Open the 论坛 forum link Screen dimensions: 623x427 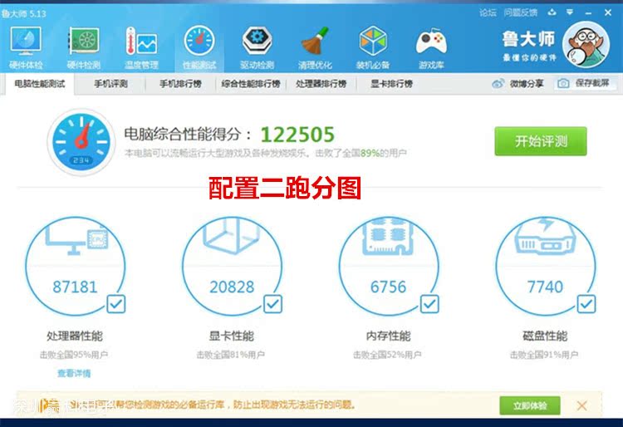point(488,13)
